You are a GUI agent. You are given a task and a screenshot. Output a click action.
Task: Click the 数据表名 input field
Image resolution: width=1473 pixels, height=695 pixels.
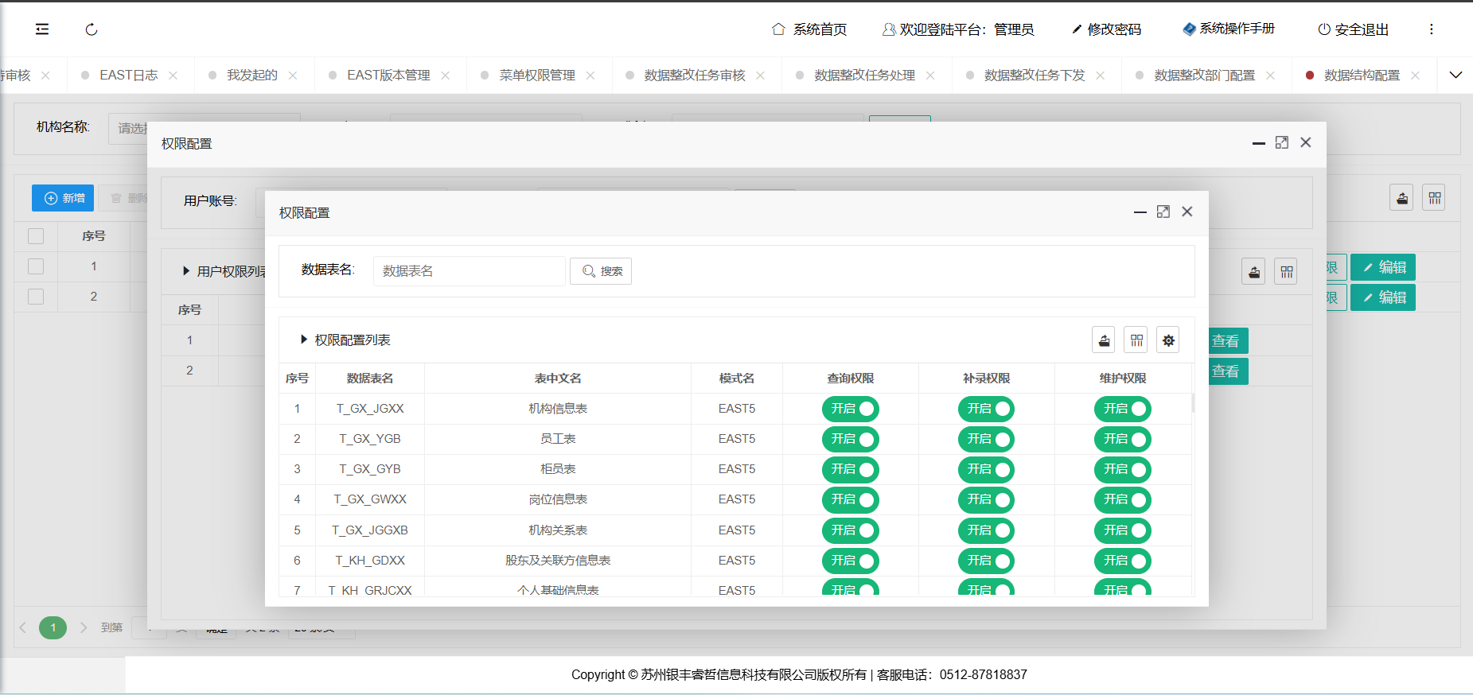pos(469,271)
